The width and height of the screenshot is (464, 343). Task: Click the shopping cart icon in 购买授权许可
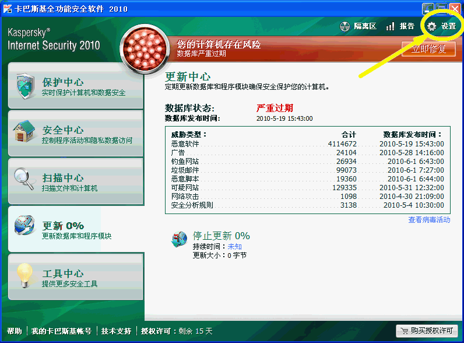tap(404, 331)
